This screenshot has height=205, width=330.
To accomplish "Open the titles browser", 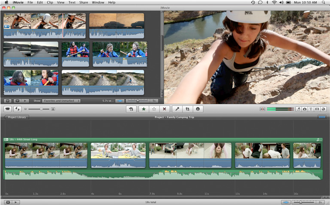I will (x=311, y=109).
